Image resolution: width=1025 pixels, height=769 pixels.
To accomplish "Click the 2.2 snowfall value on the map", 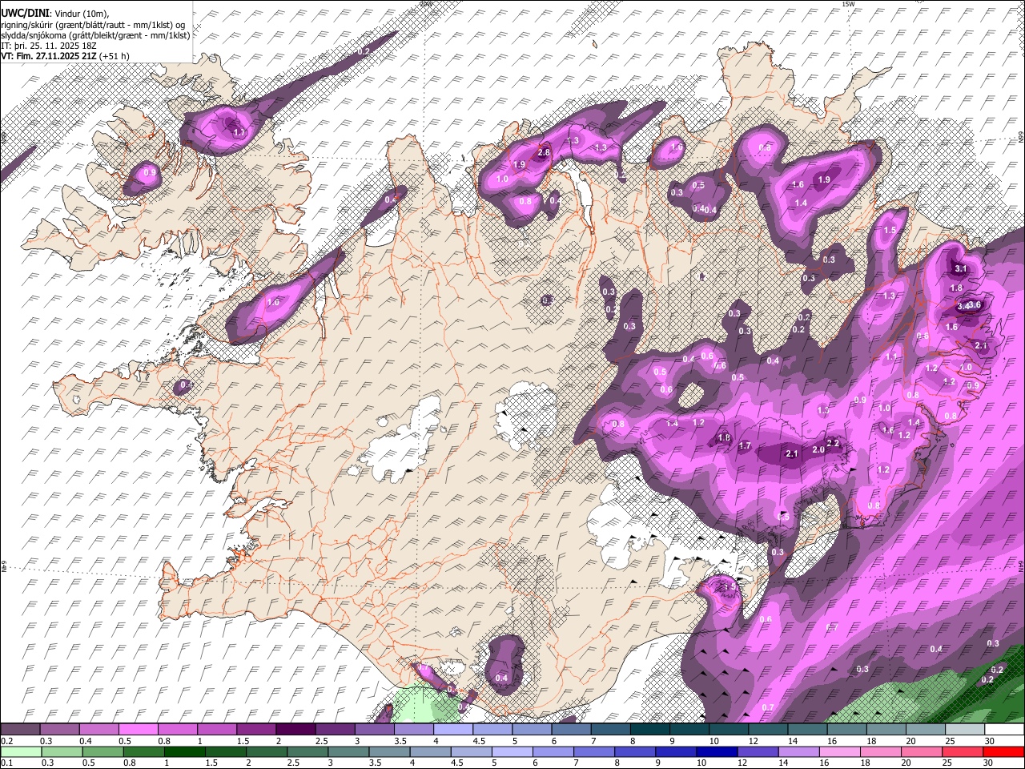I will (832, 443).
